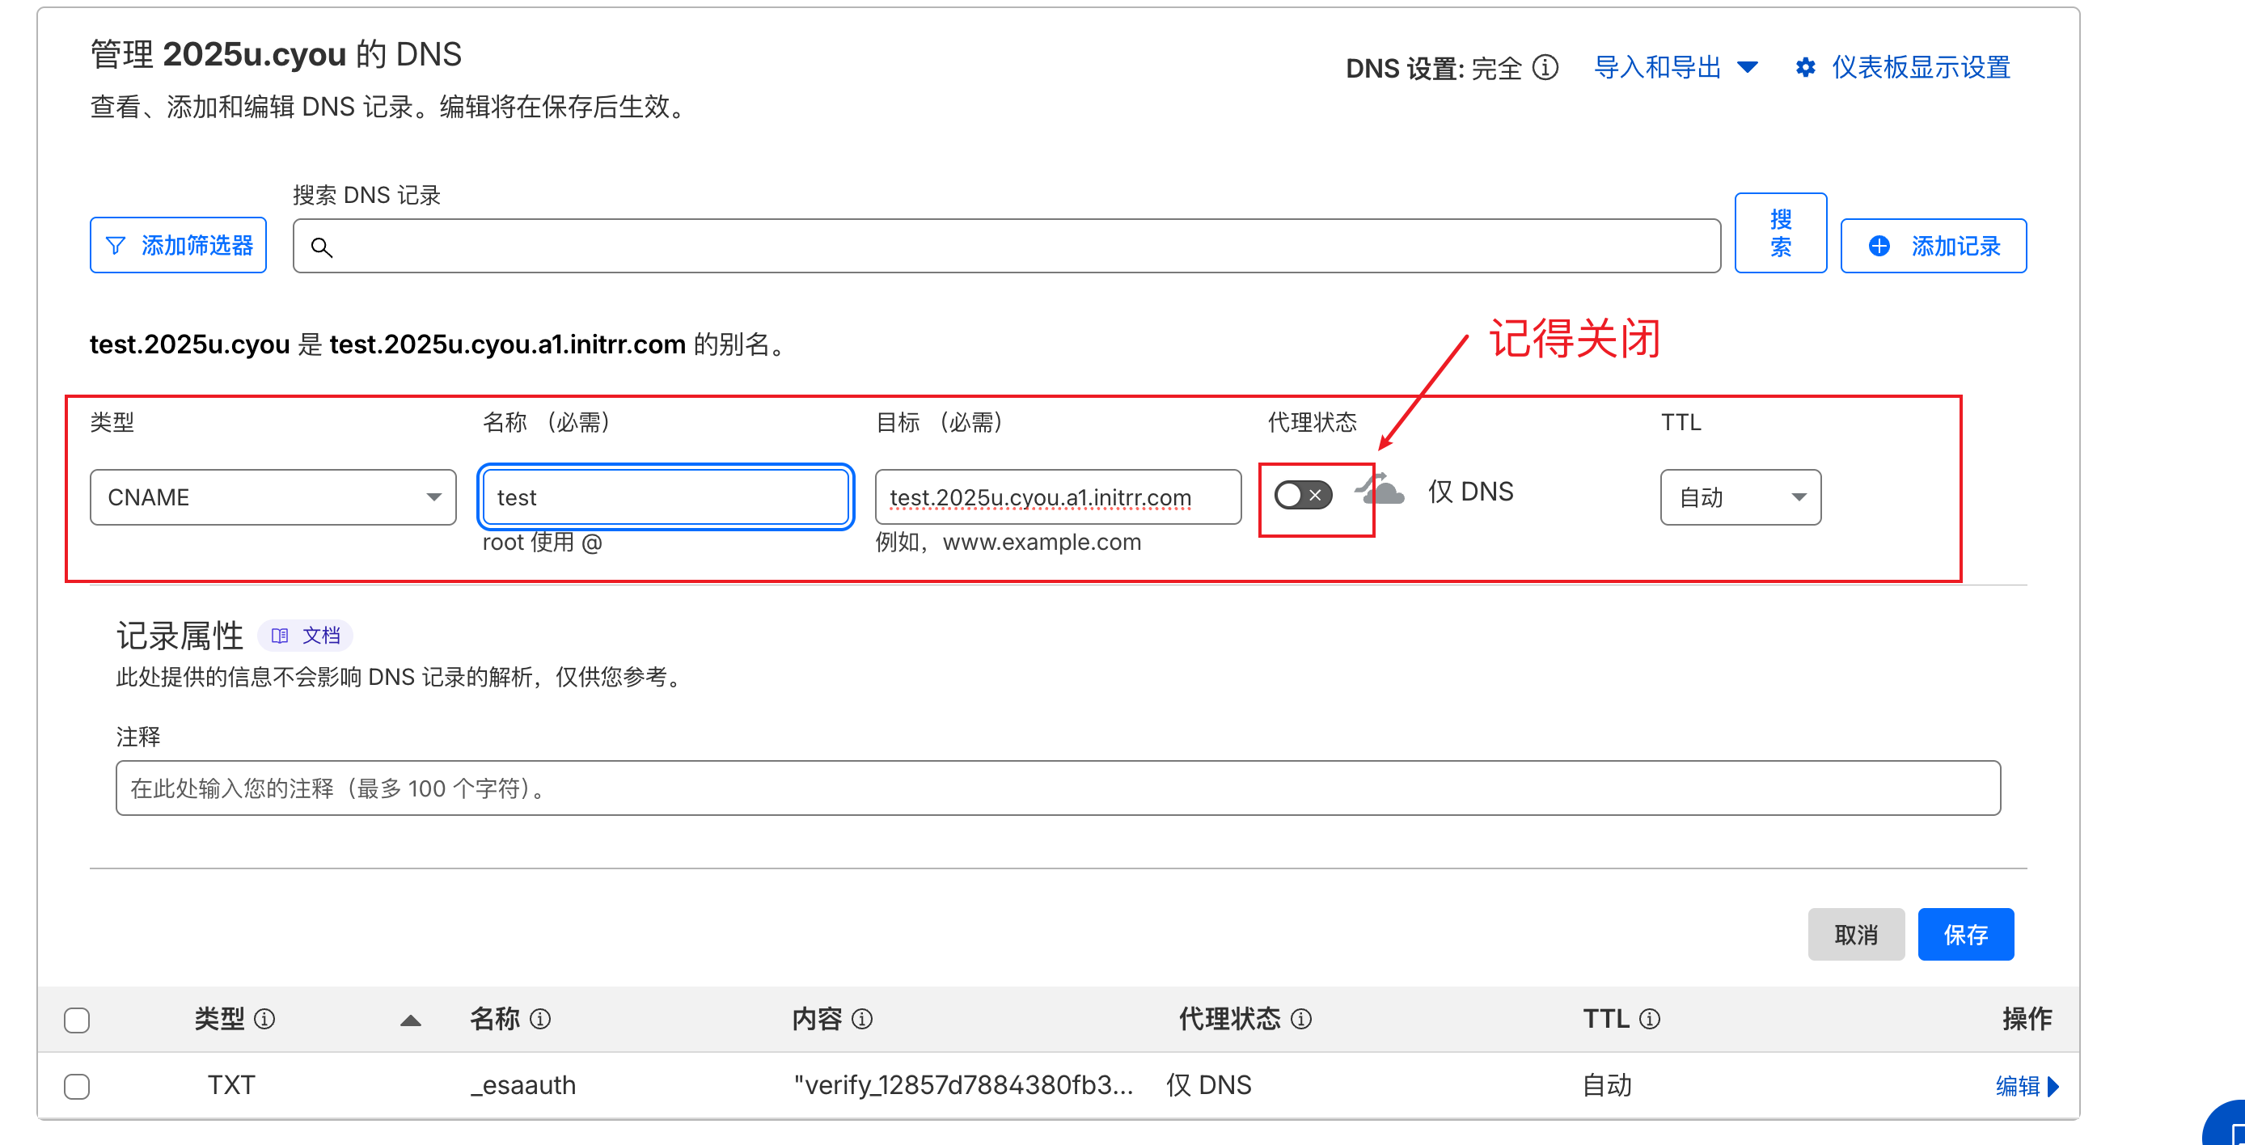
Task: Click the 添加筛选器 filter button
Action: pyautogui.click(x=179, y=246)
